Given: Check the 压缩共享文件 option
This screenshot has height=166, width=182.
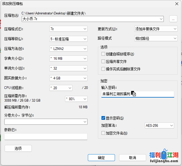Looking at the screenshot, I should [x=103, y=61].
